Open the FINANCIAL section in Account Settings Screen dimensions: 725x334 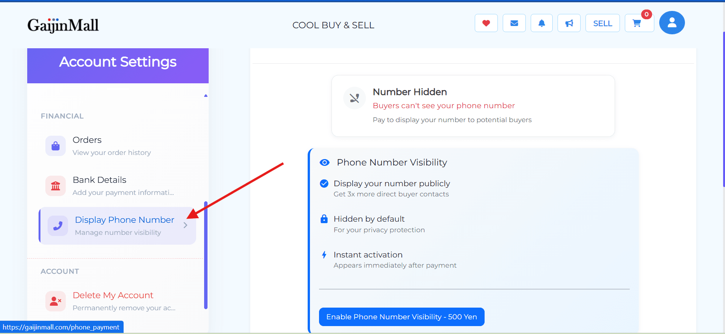(62, 116)
